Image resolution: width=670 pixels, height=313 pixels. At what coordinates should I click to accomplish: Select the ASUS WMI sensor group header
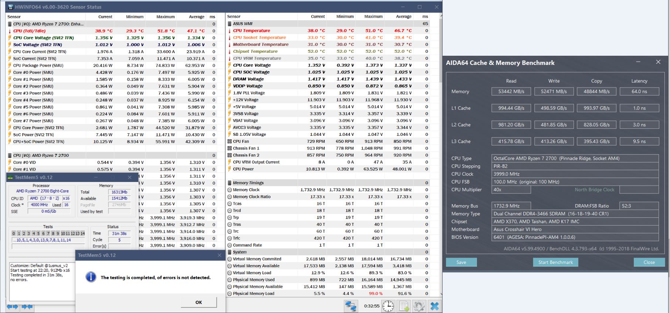point(327,24)
